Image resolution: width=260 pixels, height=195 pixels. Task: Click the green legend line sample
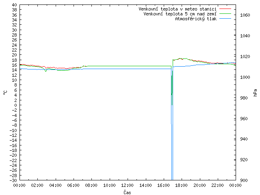coord(225,13)
